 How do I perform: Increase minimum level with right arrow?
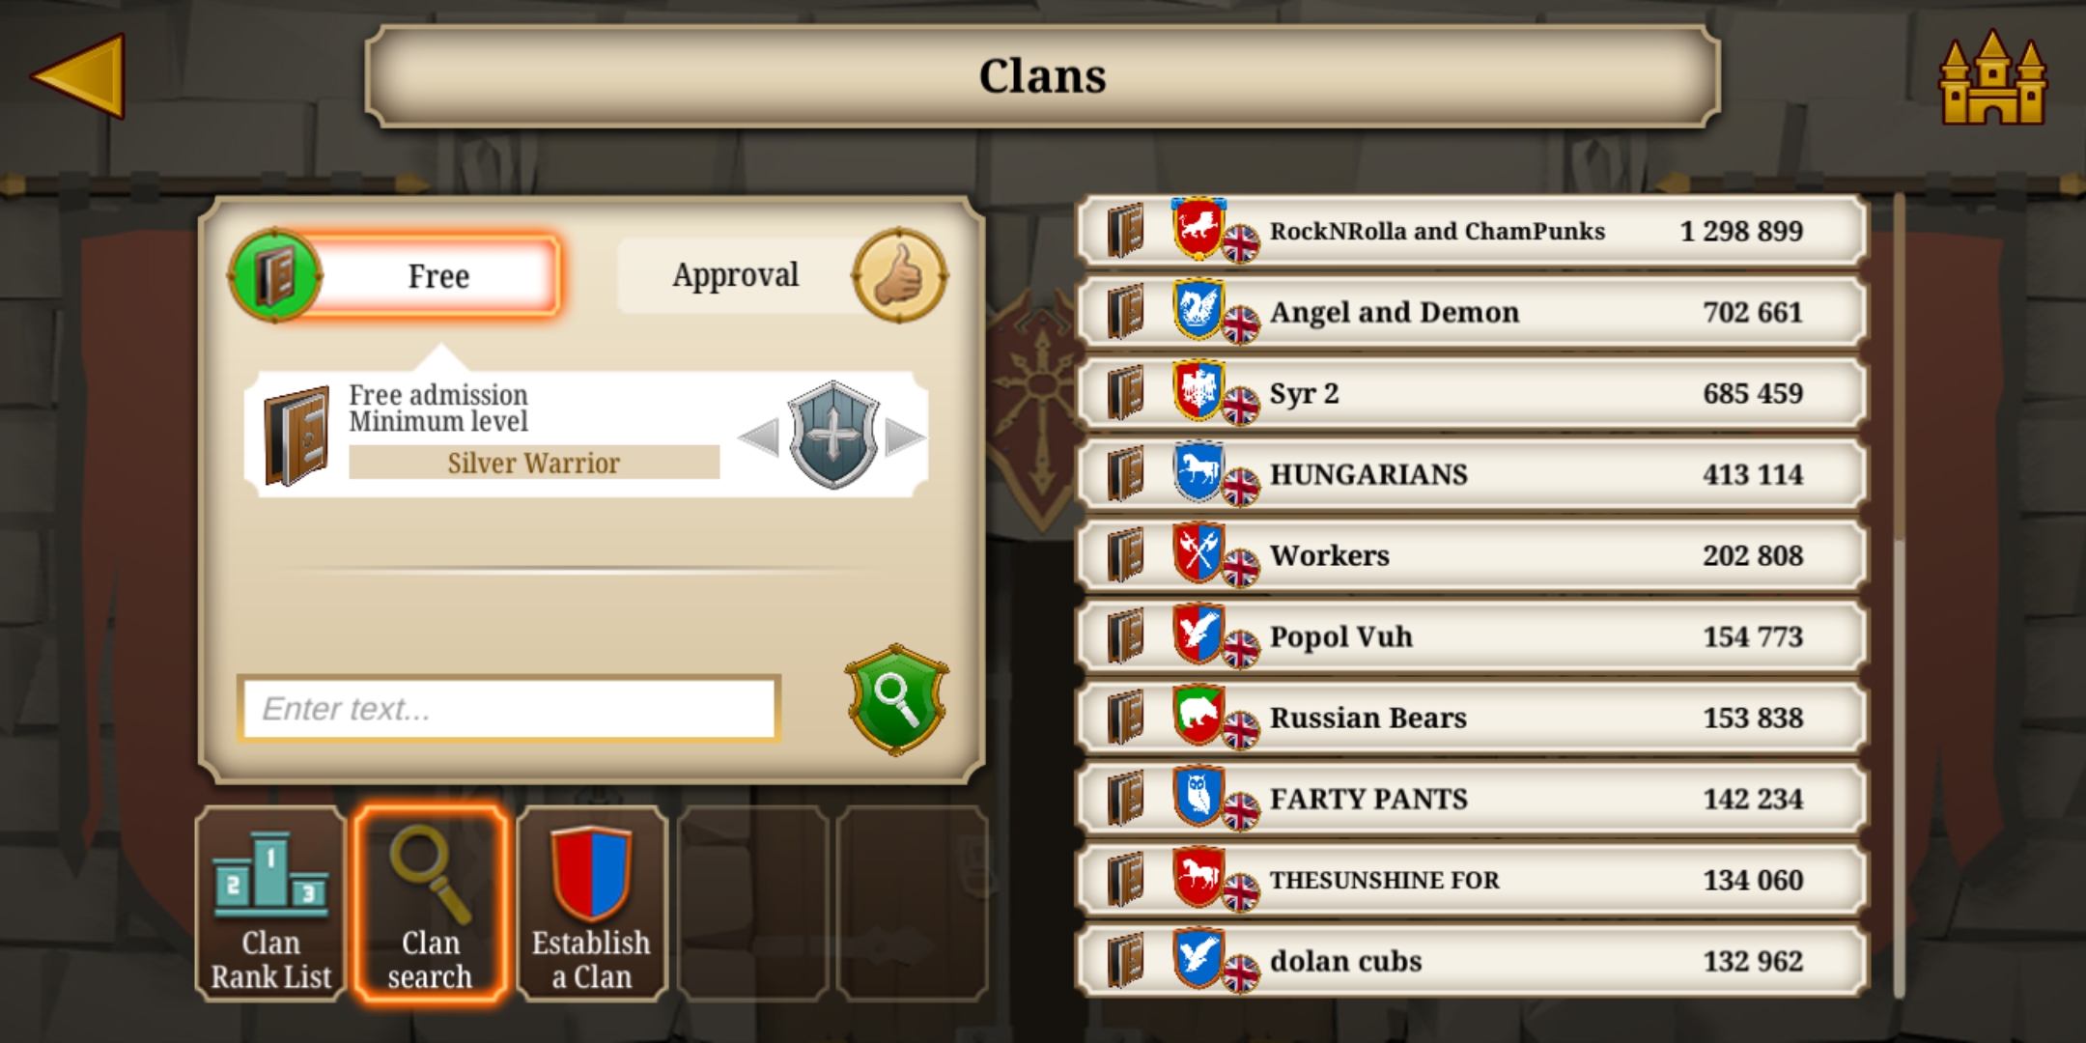tap(905, 437)
